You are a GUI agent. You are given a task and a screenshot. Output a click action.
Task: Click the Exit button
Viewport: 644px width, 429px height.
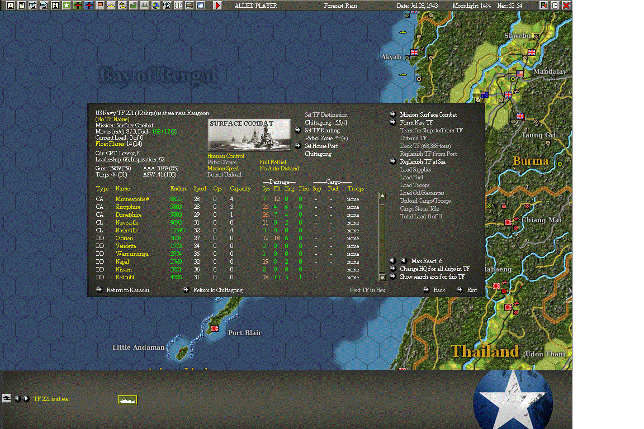pos(472,290)
